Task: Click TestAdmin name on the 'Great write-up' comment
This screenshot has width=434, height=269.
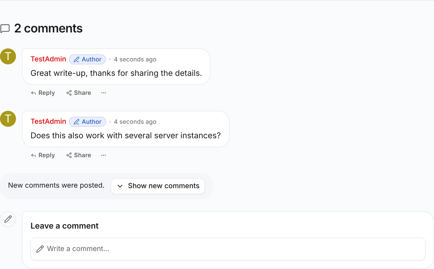Action: [x=48, y=59]
